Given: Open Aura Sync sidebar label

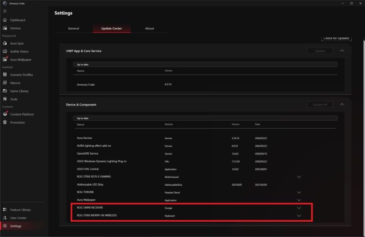Looking at the screenshot, I should coord(17,43).
